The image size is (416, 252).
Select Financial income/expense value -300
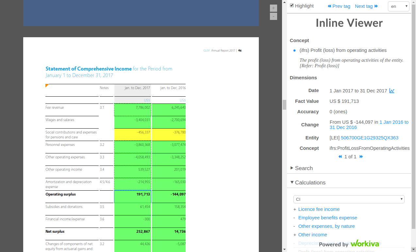click(133, 222)
